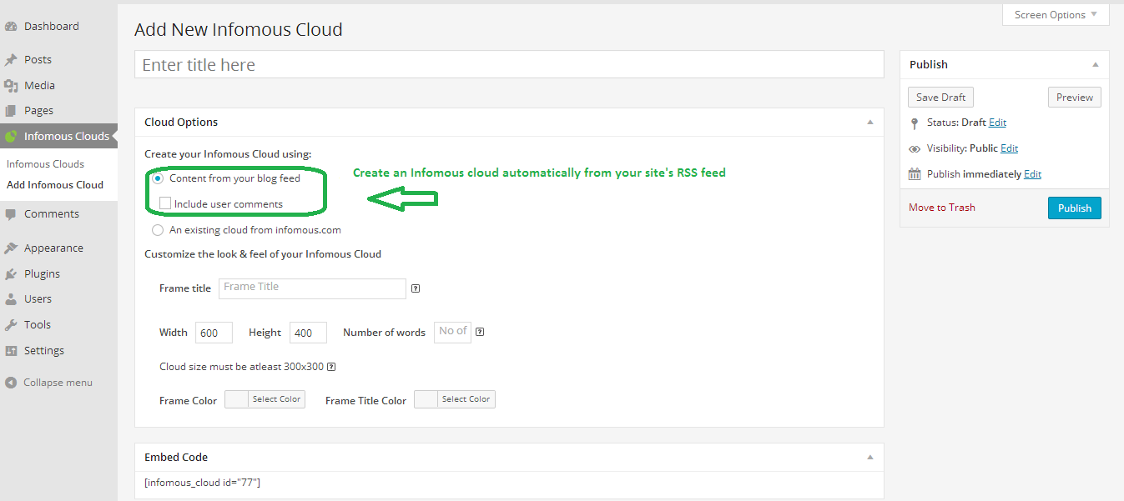
Task: Click the Visibility eye icon
Action: click(x=915, y=149)
